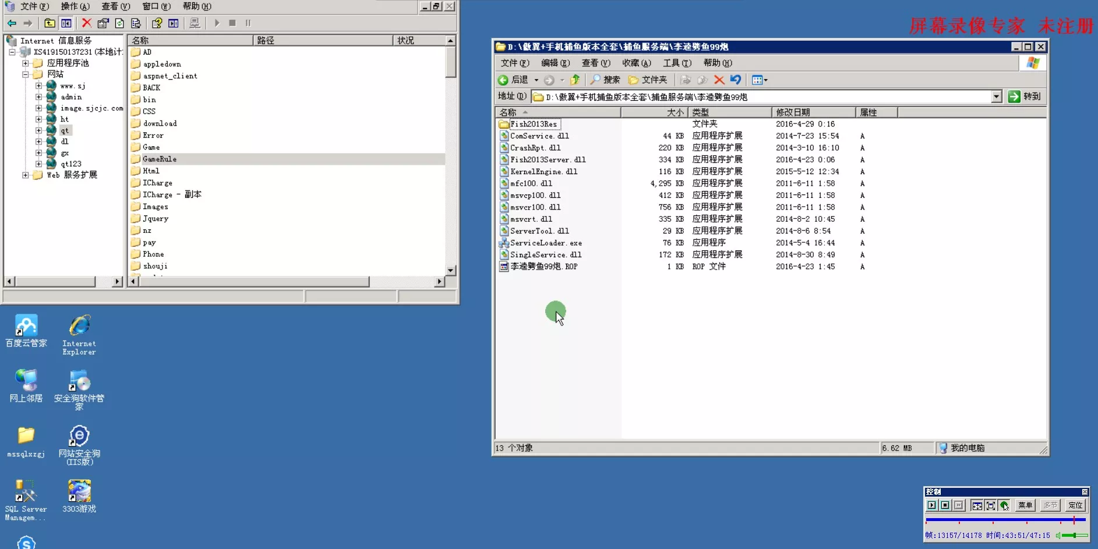
Task: Click the 转到 go button
Action: (1024, 97)
